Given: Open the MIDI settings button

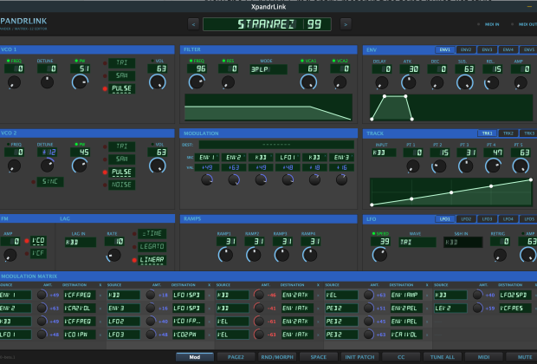Looking at the screenshot, I should [x=483, y=357].
